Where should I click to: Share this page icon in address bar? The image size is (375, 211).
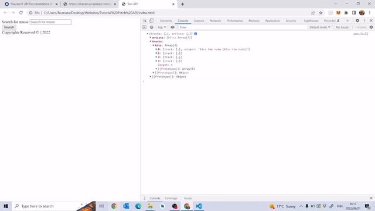[x=313, y=13]
